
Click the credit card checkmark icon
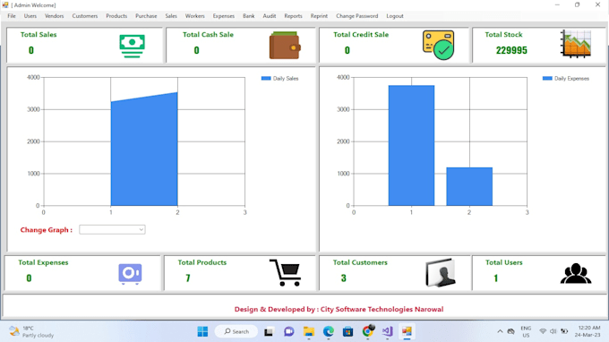coord(439,45)
